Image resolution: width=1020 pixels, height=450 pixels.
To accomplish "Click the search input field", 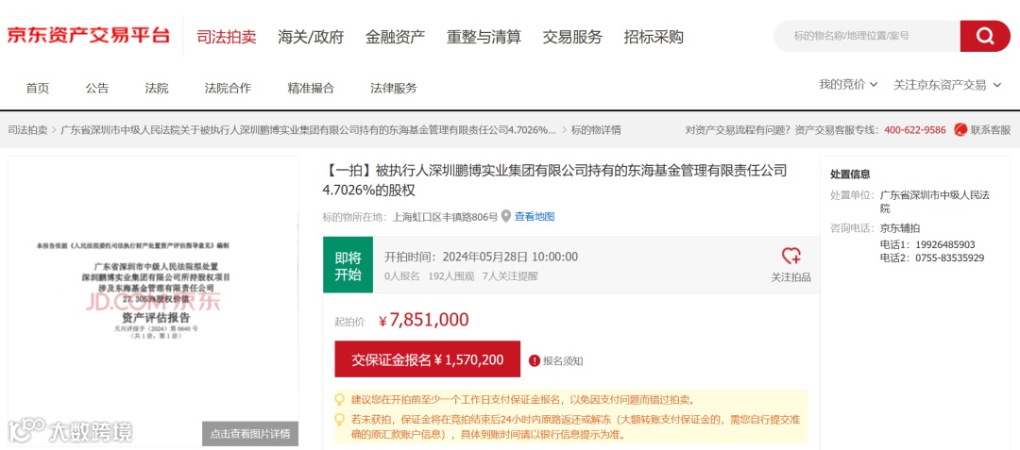I will pyautogui.click(x=867, y=36).
